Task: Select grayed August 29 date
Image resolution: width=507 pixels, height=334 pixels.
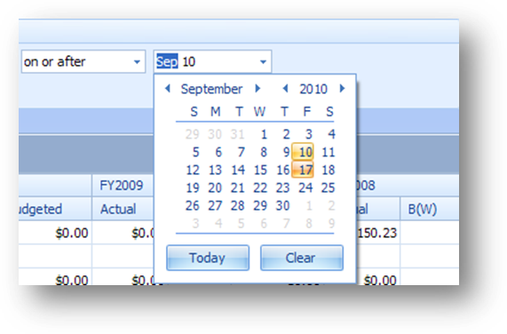Action: tap(193, 134)
